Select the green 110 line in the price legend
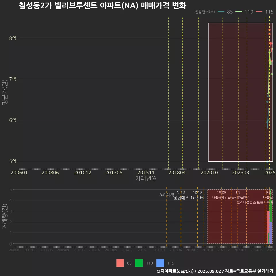Viewport: 276px width, 276px height. 239,12
